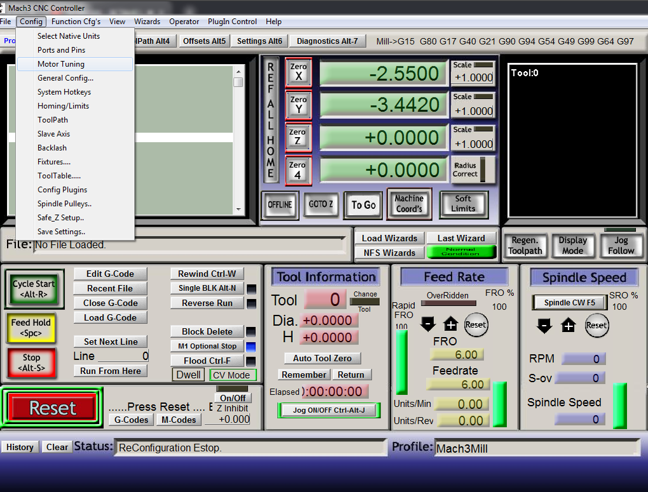
Task: Switch to Offsets Alt5 tab
Action: pos(204,41)
